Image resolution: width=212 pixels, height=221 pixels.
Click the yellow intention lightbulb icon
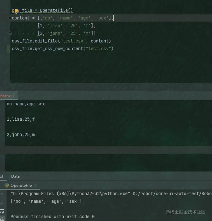[x=16, y=11]
